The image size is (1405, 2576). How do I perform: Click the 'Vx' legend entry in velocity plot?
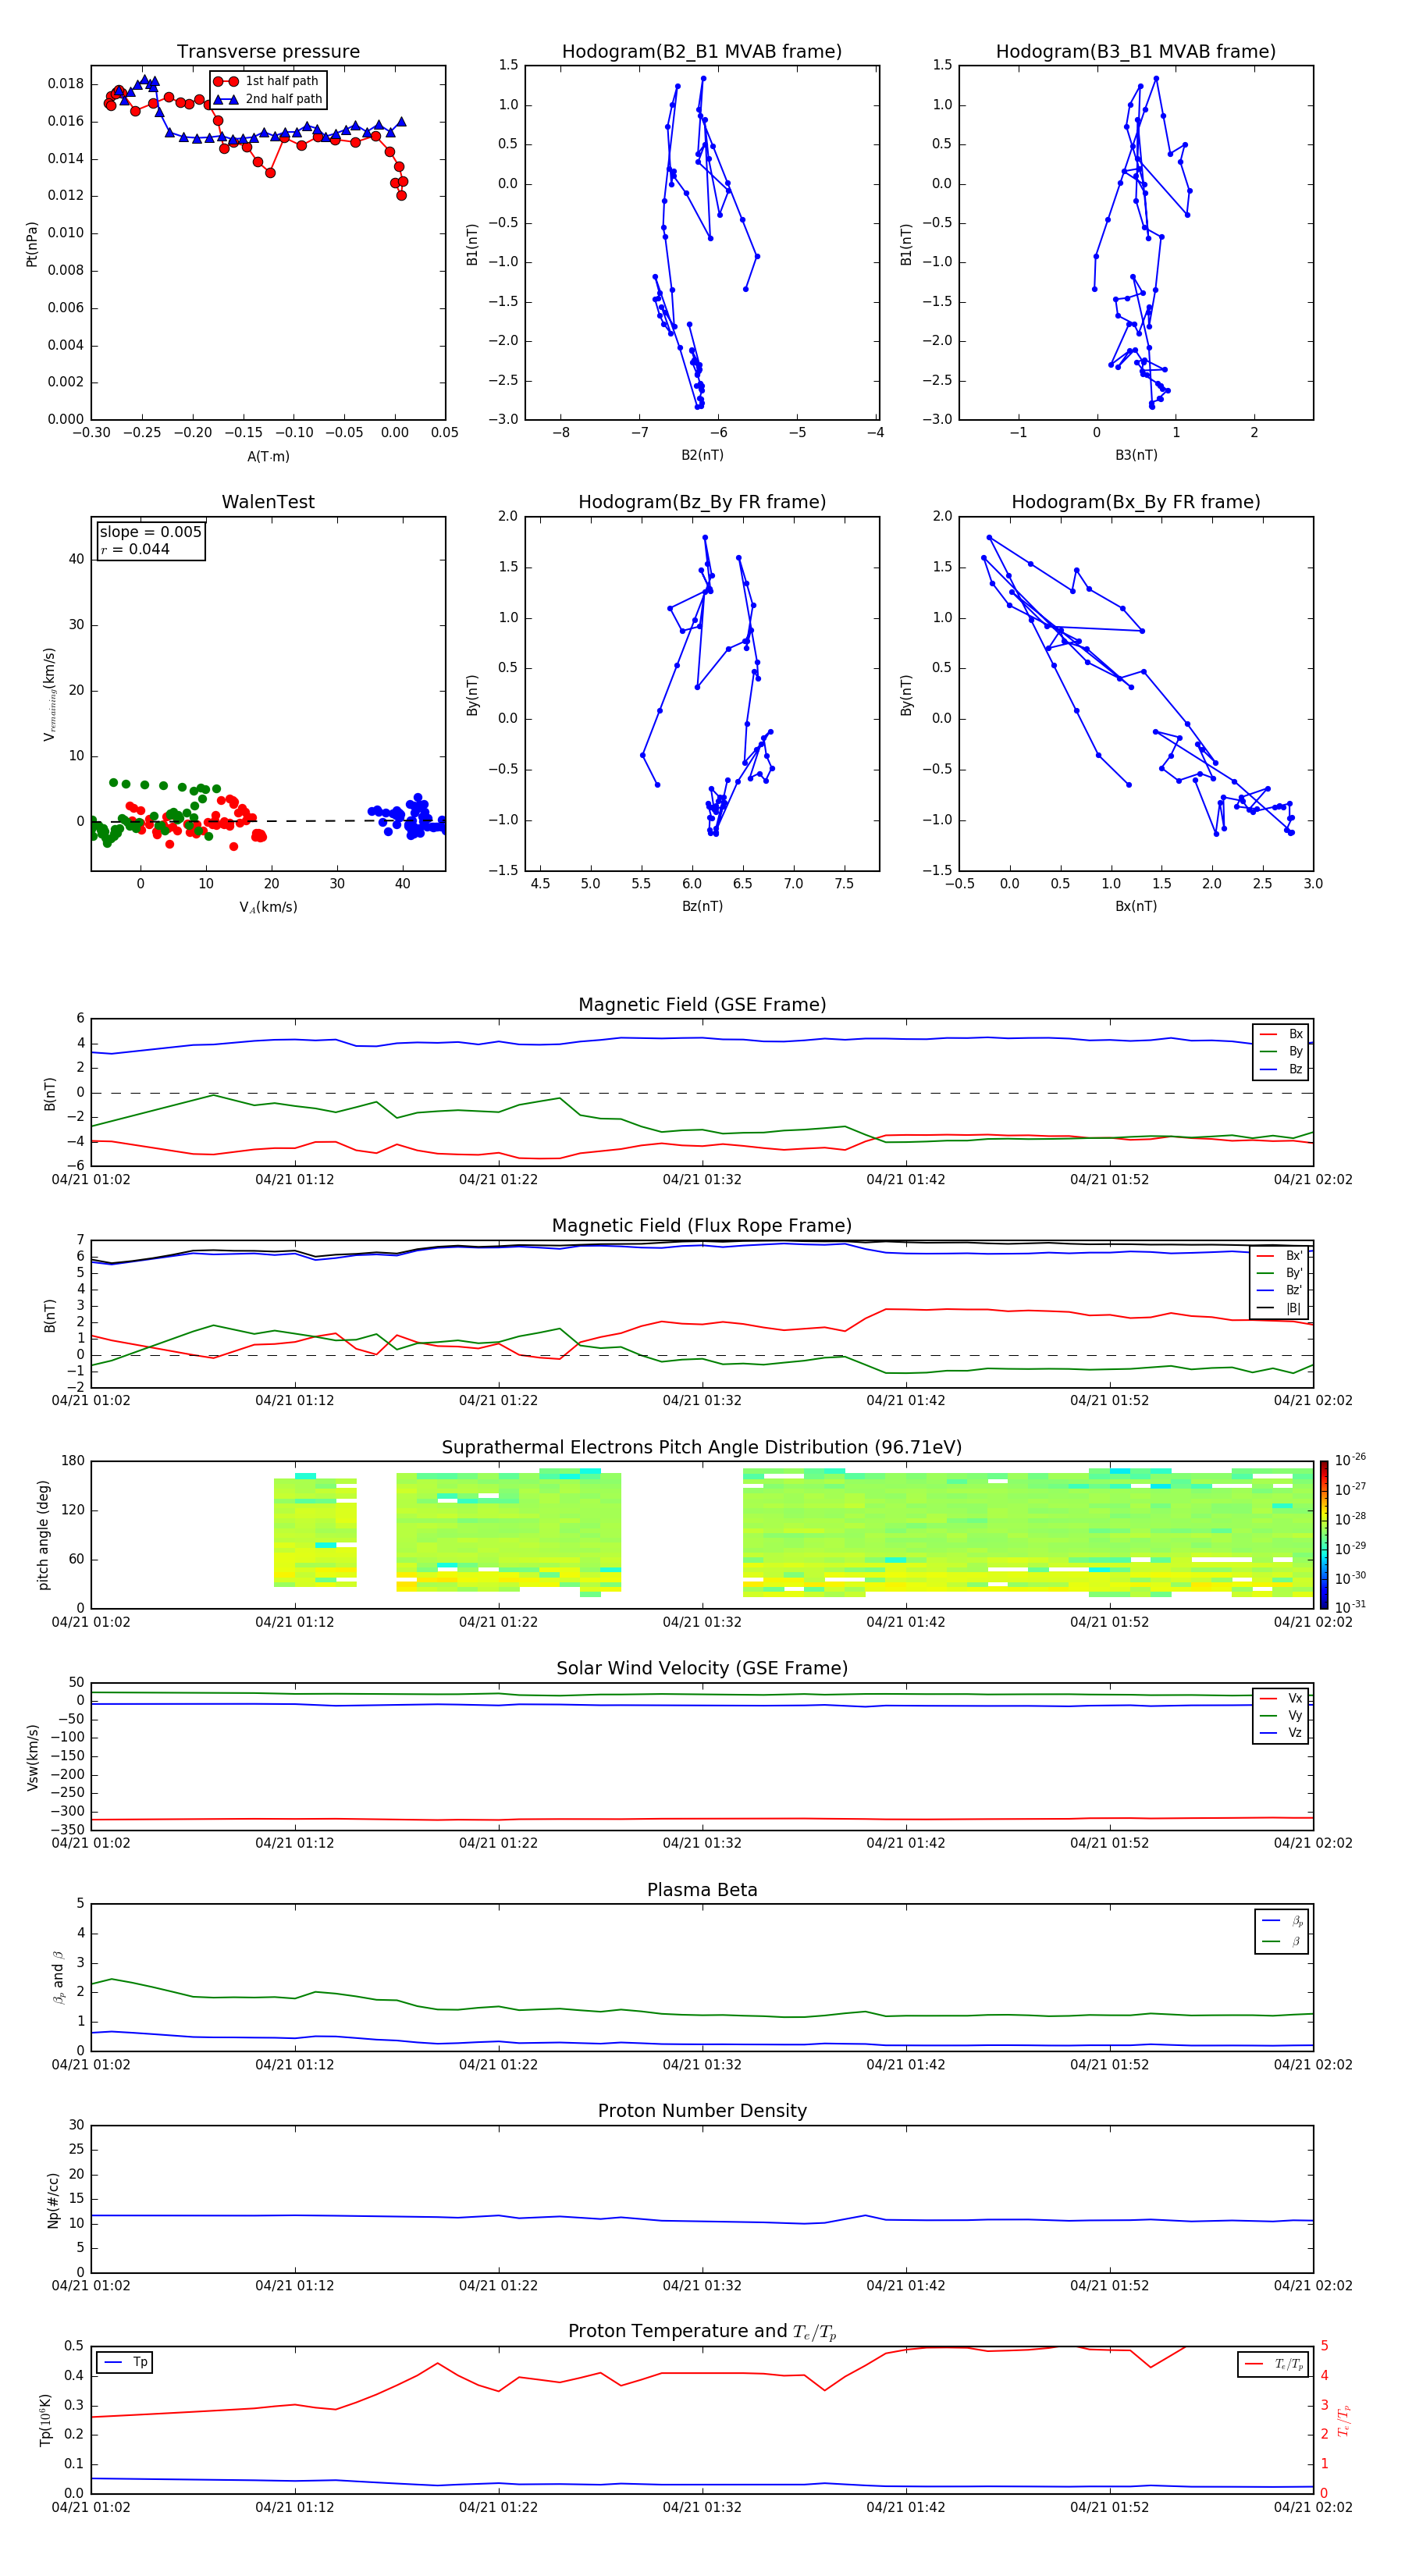(x=1282, y=1698)
